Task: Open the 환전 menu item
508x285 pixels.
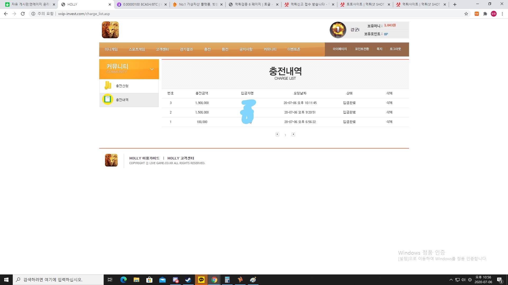Action: [x=225, y=49]
